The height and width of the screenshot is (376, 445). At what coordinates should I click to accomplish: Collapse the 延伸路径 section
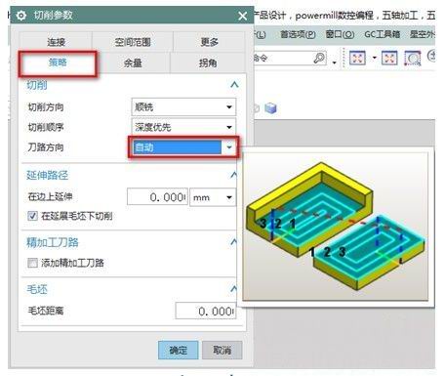point(233,175)
